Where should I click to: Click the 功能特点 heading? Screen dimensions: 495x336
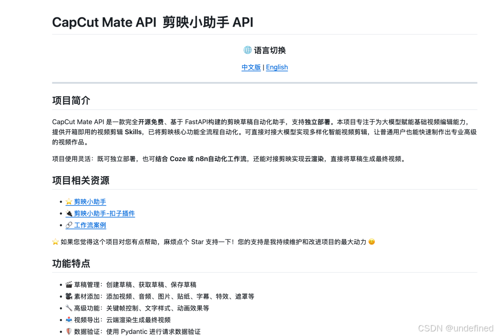[x=71, y=264]
